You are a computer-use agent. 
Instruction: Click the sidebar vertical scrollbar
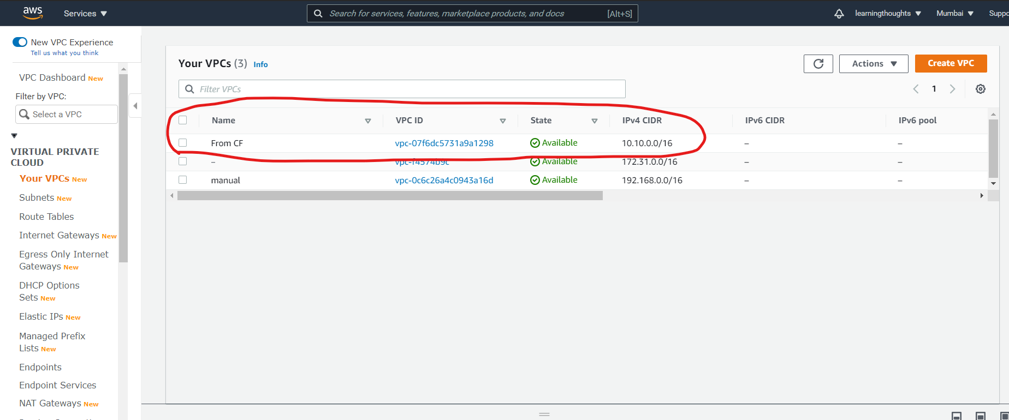click(x=123, y=168)
